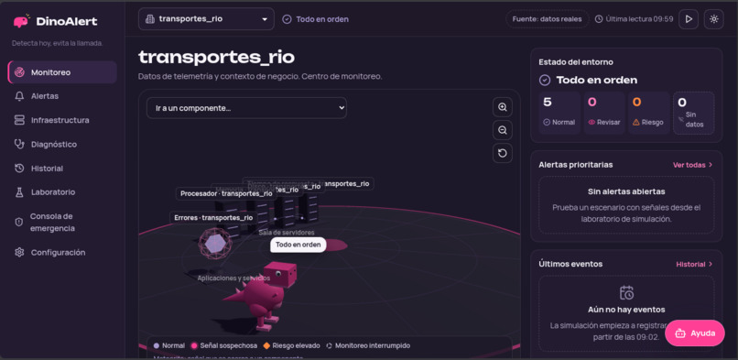Viewport: 738px width, 360px height.
Task: Click the Ver todas alerts link
Action: [693, 165]
